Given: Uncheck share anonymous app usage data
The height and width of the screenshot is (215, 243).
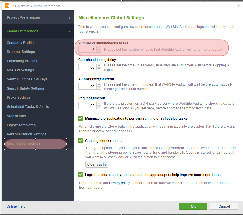Looking at the screenshot, I should point(81,175).
